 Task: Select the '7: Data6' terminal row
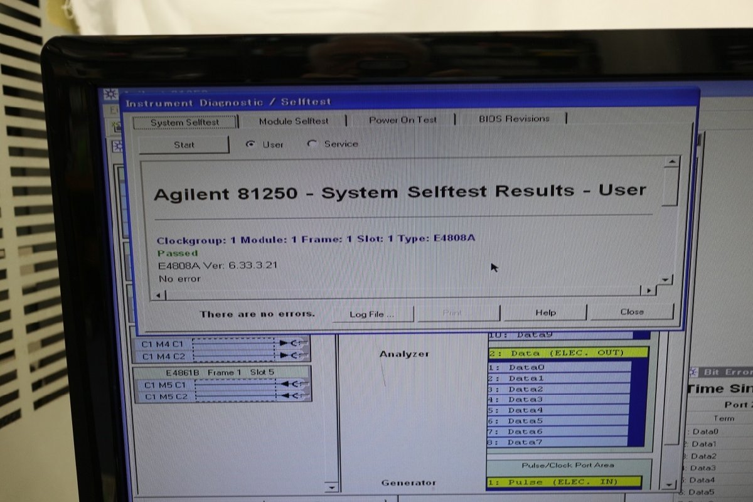558,431
